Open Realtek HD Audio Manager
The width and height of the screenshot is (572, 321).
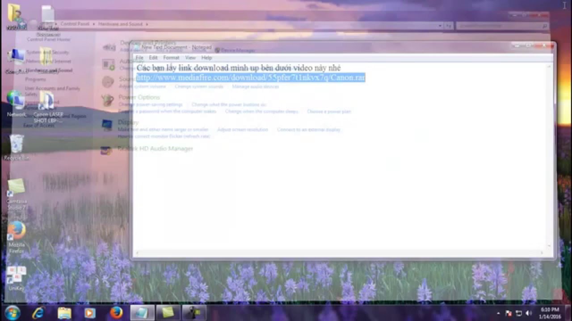pos(155,148)
